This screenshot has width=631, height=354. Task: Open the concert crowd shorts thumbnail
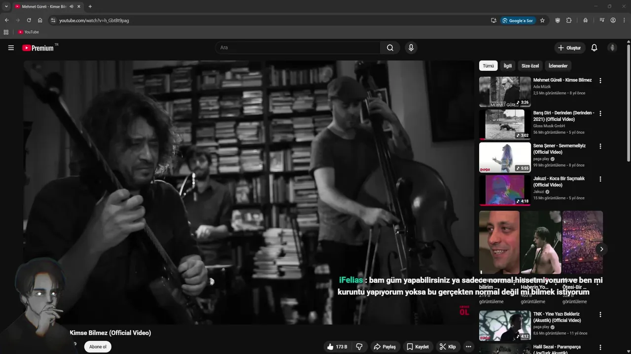click(583, 242)
